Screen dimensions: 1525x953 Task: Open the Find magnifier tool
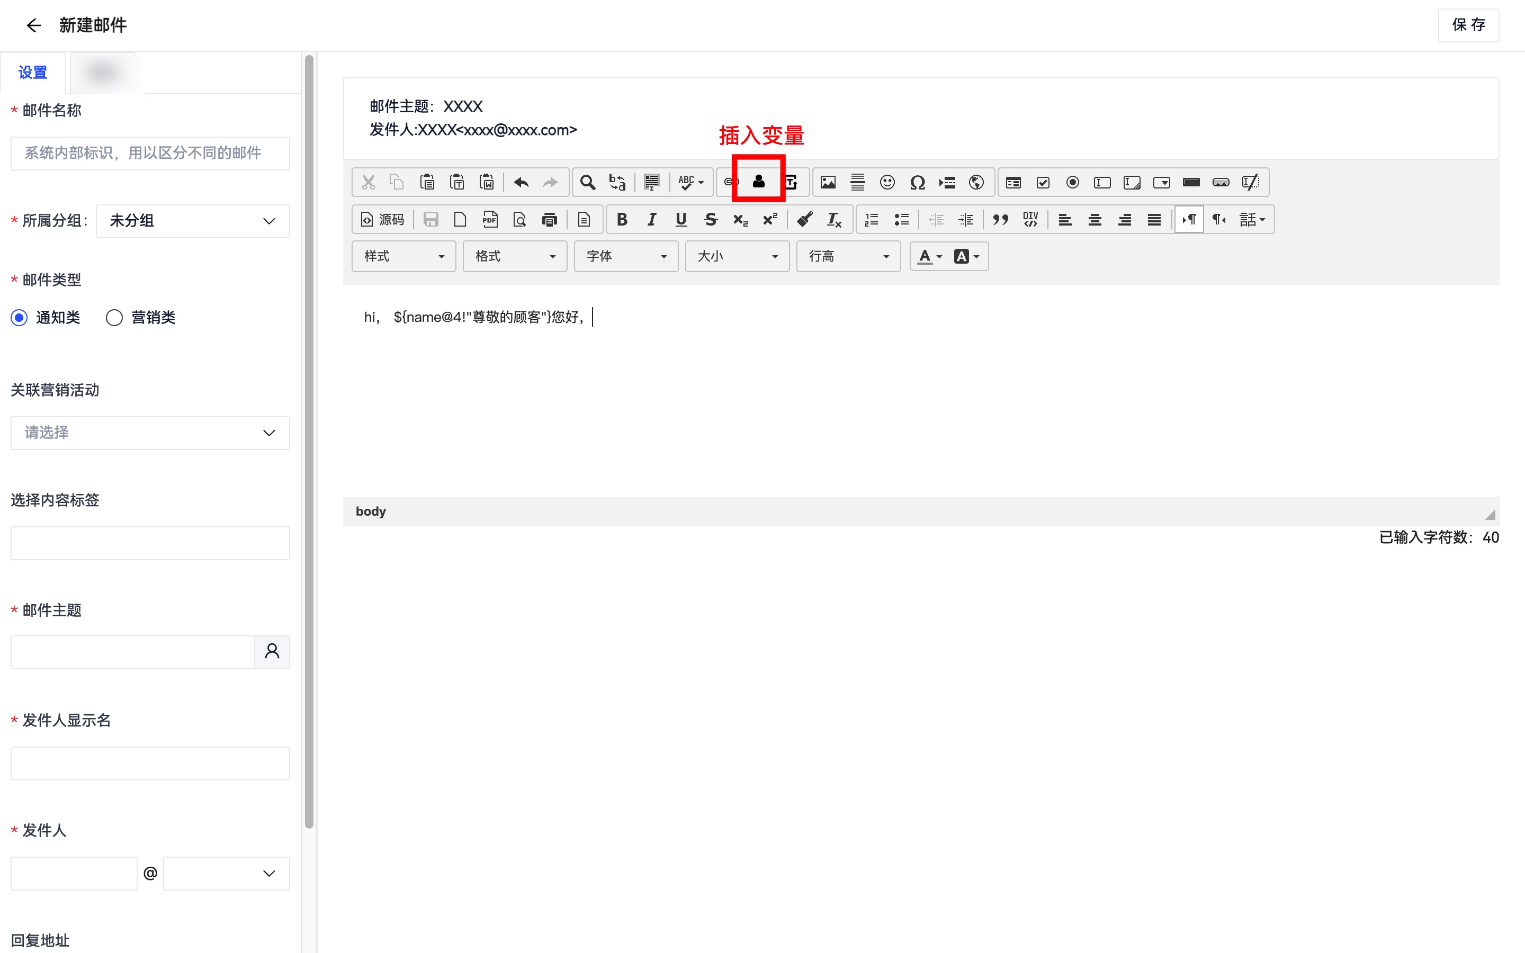pyautogui.click(x=587, y=183)
